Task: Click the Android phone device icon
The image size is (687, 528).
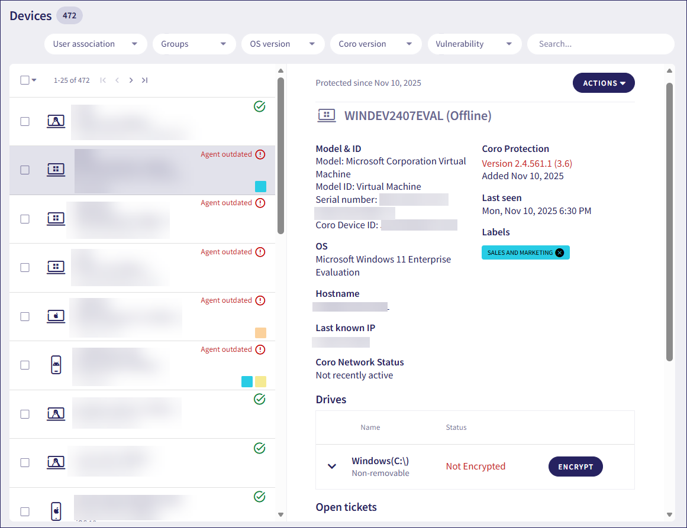Action: (56, 365)
